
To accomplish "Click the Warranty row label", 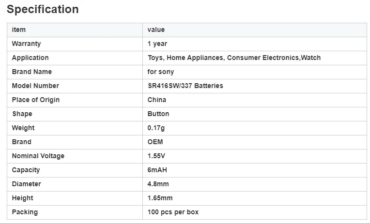I will tap(26, 44).
